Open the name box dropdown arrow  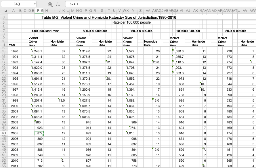tap(35, 4)
